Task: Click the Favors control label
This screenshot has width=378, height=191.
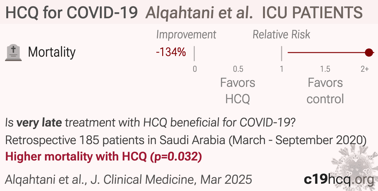Action: point(325,91)
